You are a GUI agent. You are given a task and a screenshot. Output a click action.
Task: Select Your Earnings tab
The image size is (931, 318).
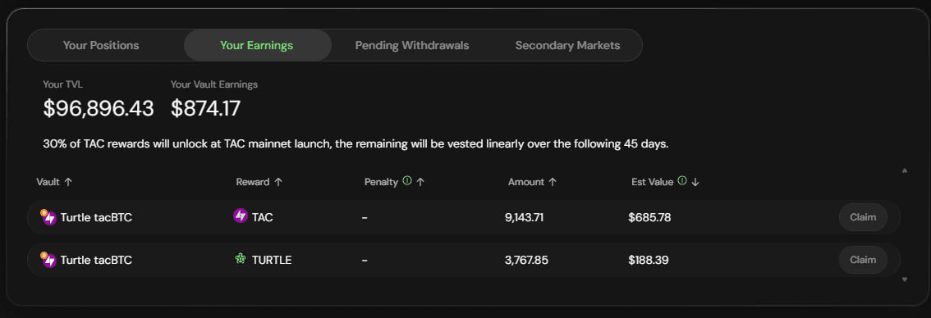(x=257, y=45)
